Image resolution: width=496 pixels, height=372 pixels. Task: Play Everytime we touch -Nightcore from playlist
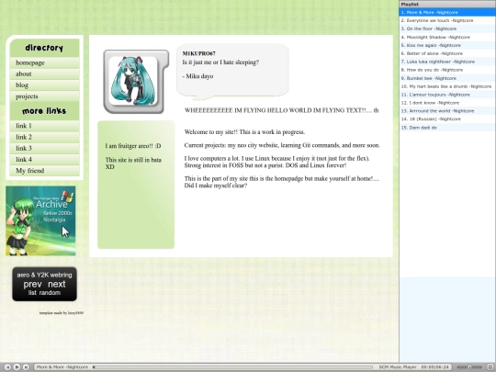pos(447,20)
